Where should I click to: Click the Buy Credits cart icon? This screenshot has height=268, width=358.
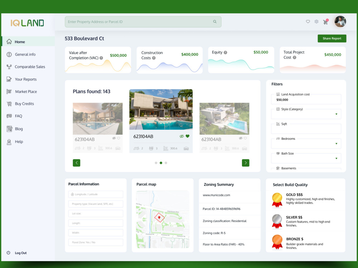click(9, 104)
